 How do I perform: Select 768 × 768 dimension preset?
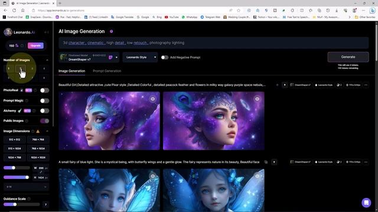(x=38, y=140)
